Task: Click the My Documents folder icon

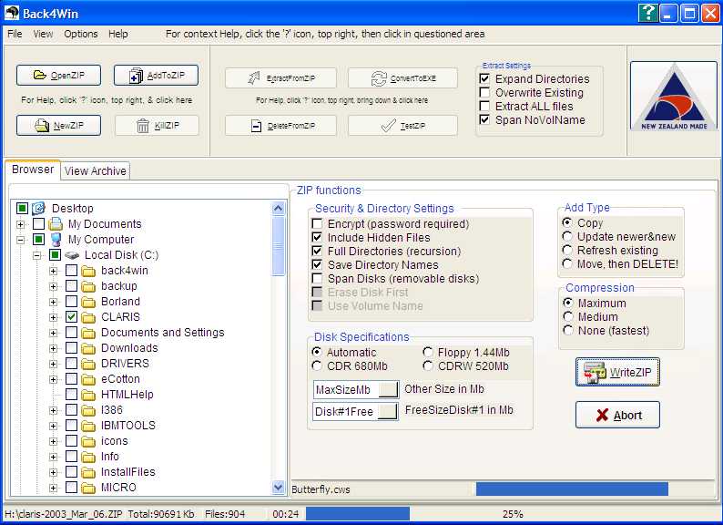Action: coord(56,224)
